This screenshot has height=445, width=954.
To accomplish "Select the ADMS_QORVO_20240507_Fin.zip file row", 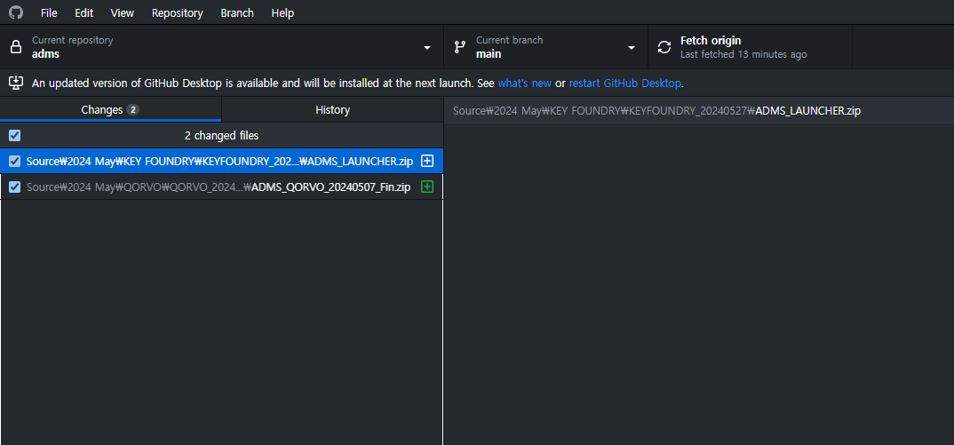I will [x=221, y=187].
